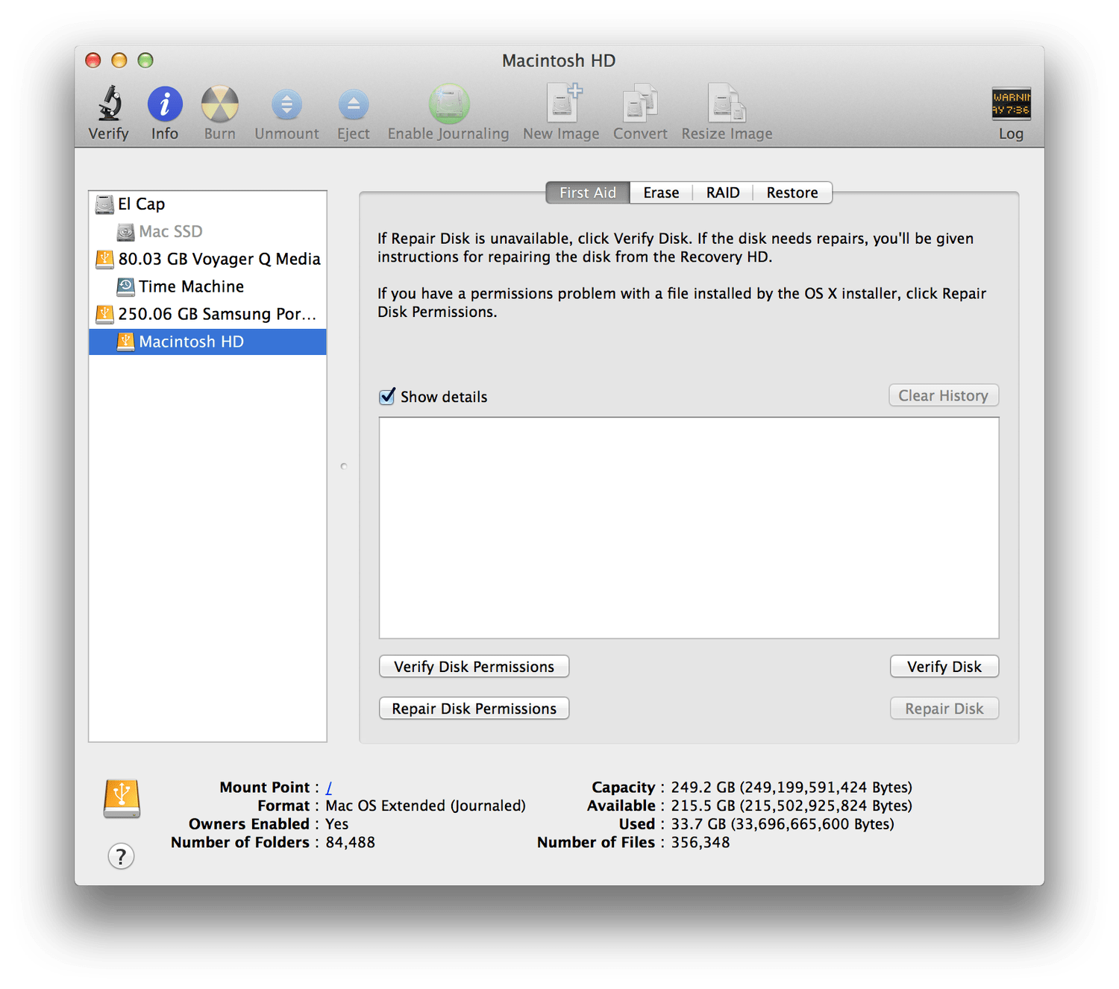Open the Info toolbar icon
The height and width of the screenshot is (989, 1119).
click(165, 104)
